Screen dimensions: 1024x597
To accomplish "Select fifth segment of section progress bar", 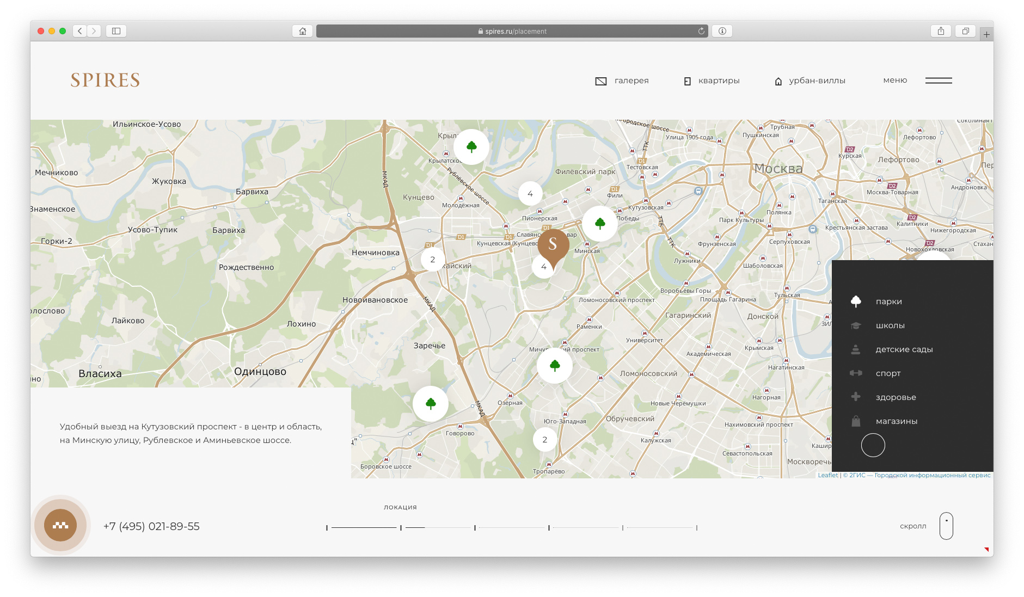I will (x=660, y=527).
